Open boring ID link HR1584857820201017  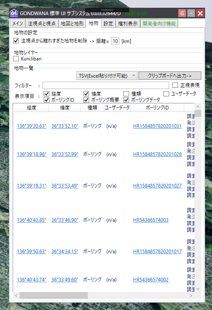click(x=157, y=252)
